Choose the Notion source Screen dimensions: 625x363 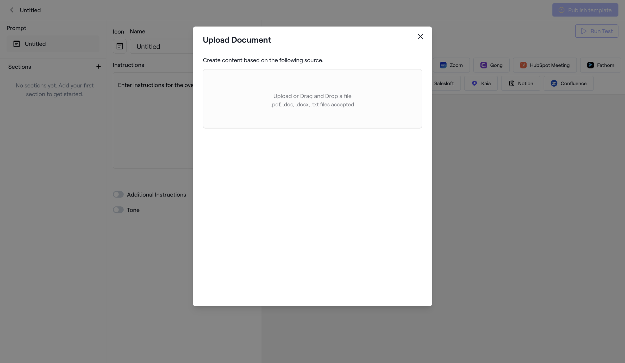521,83
